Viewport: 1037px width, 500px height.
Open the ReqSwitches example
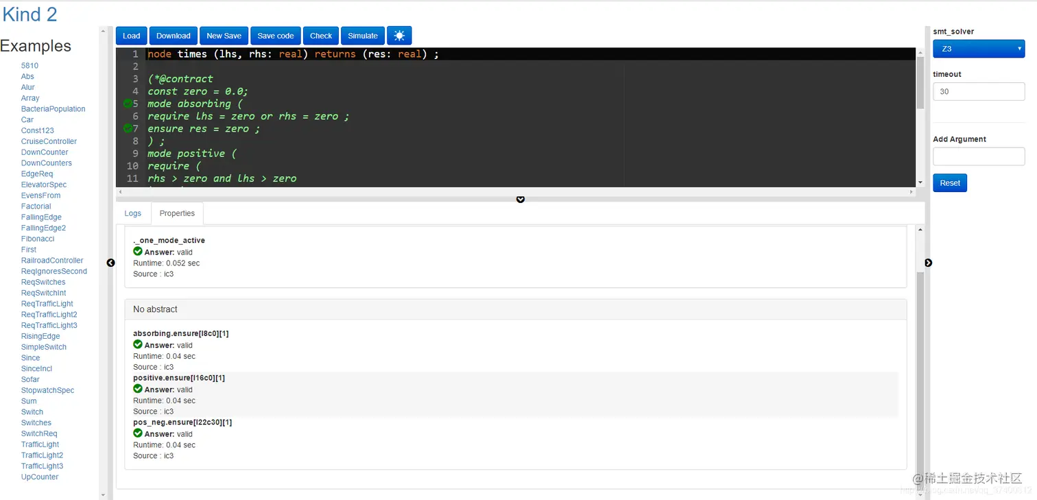coord(43,282)
